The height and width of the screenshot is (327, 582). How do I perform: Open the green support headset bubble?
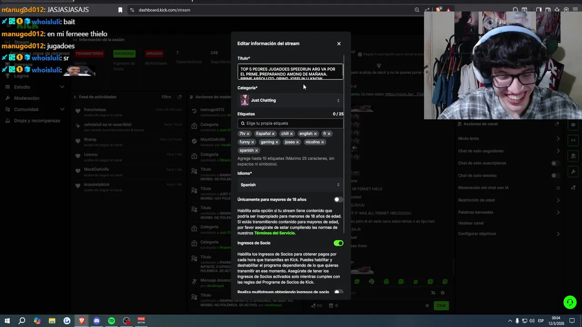point(570,302)
